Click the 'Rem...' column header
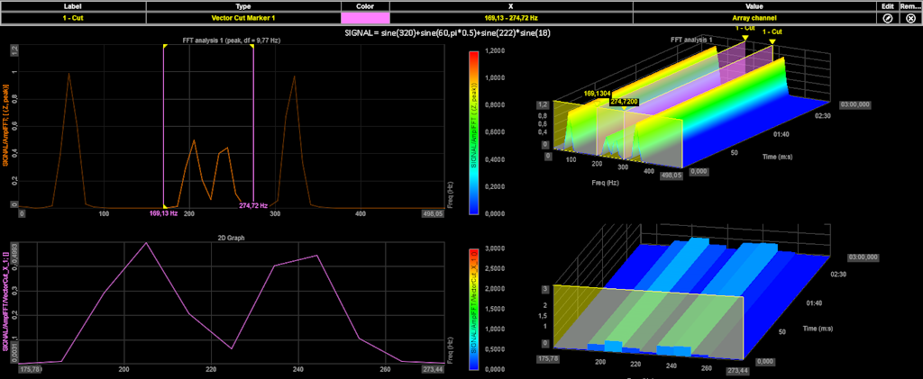The height and width of the screenshot is (379, 923). tap(910, 6)
